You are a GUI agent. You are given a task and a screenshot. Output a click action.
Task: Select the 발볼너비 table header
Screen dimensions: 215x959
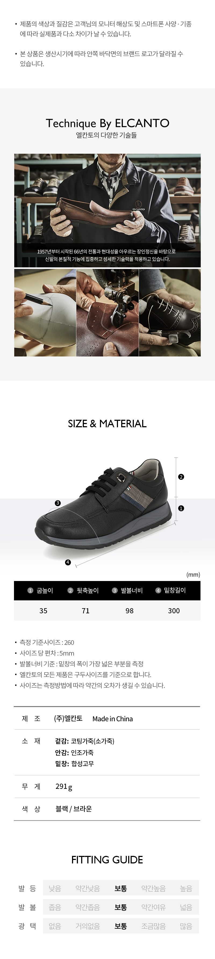click(x=127, y=590)
